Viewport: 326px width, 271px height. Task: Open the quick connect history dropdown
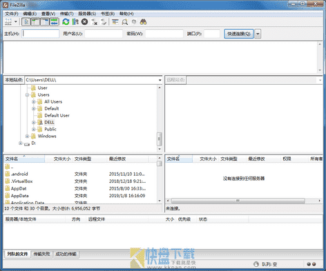(x=258, y=34)
